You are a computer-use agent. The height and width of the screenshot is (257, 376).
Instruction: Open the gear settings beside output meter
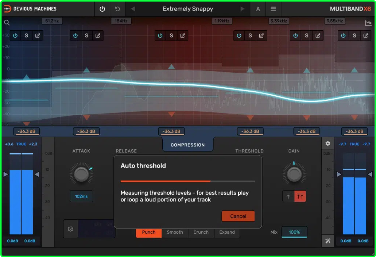pyautogui.click(x=328, y=143)
